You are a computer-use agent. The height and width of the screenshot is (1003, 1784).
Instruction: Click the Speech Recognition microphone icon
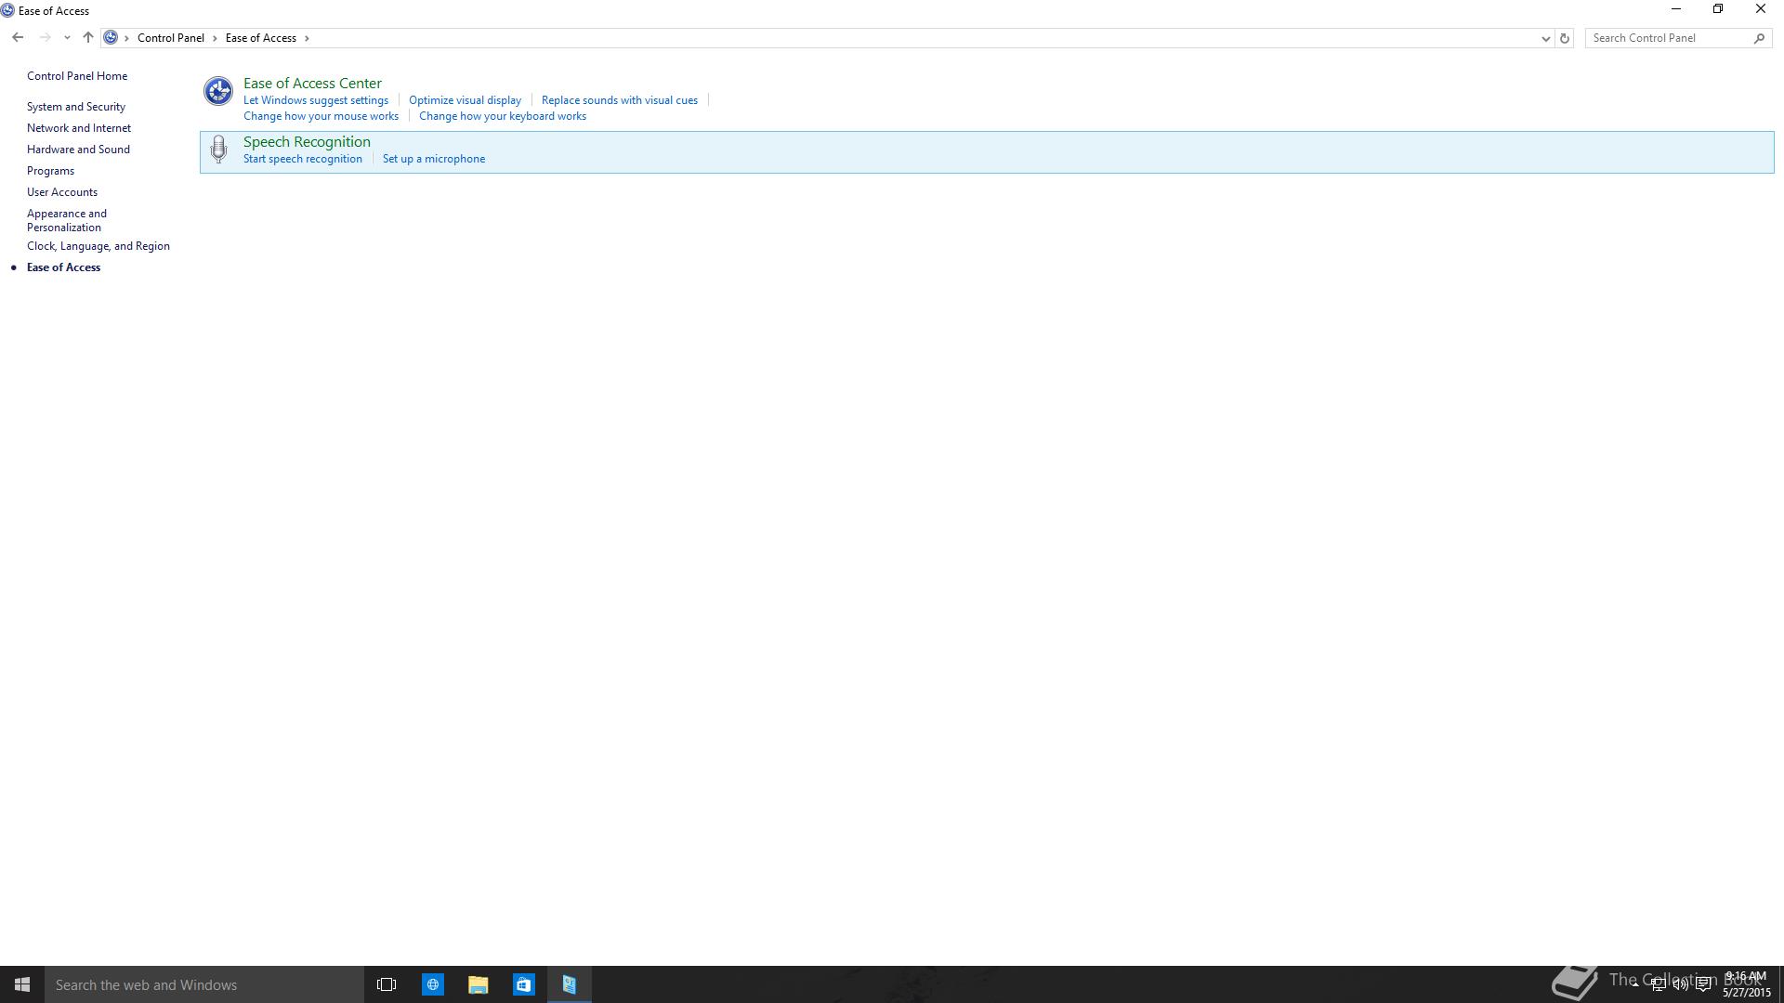pyautogui.click(x=218, y=150)
